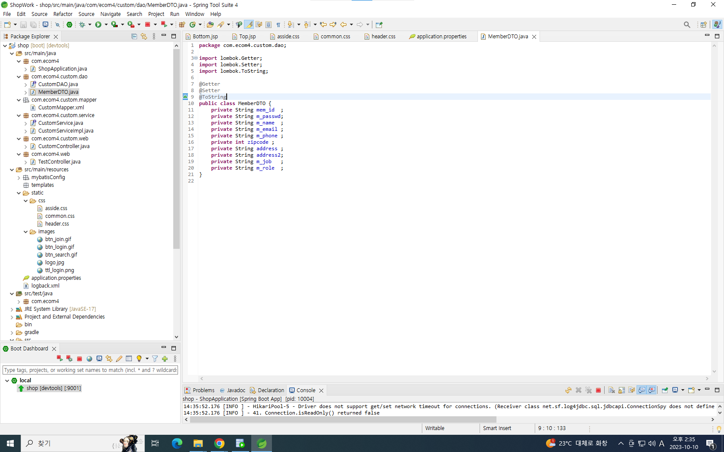Start or restart app in Boot Dashboard toolbar
This screenshot has height=452, width=724.
[x=59, y=359]
